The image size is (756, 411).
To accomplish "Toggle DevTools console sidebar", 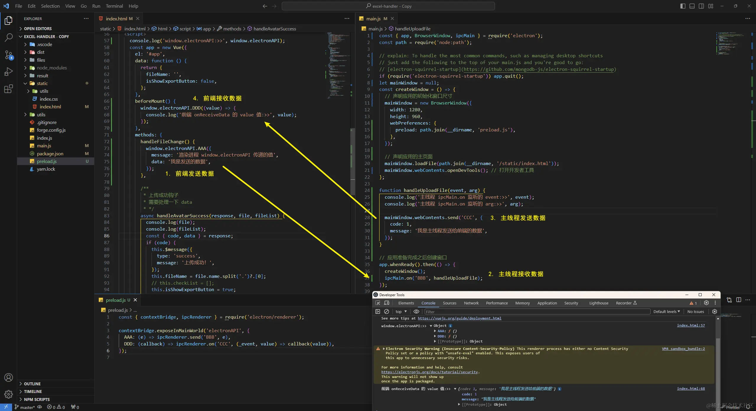I will coord(378,311).
